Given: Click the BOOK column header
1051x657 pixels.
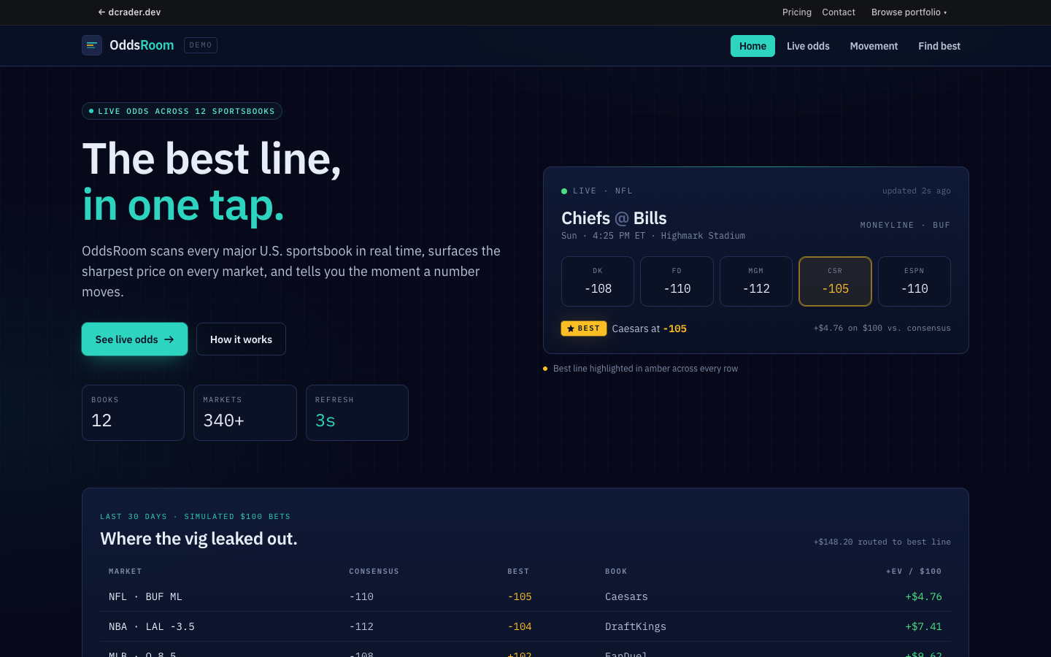Looking at the screenshot, I should (616, 572).
